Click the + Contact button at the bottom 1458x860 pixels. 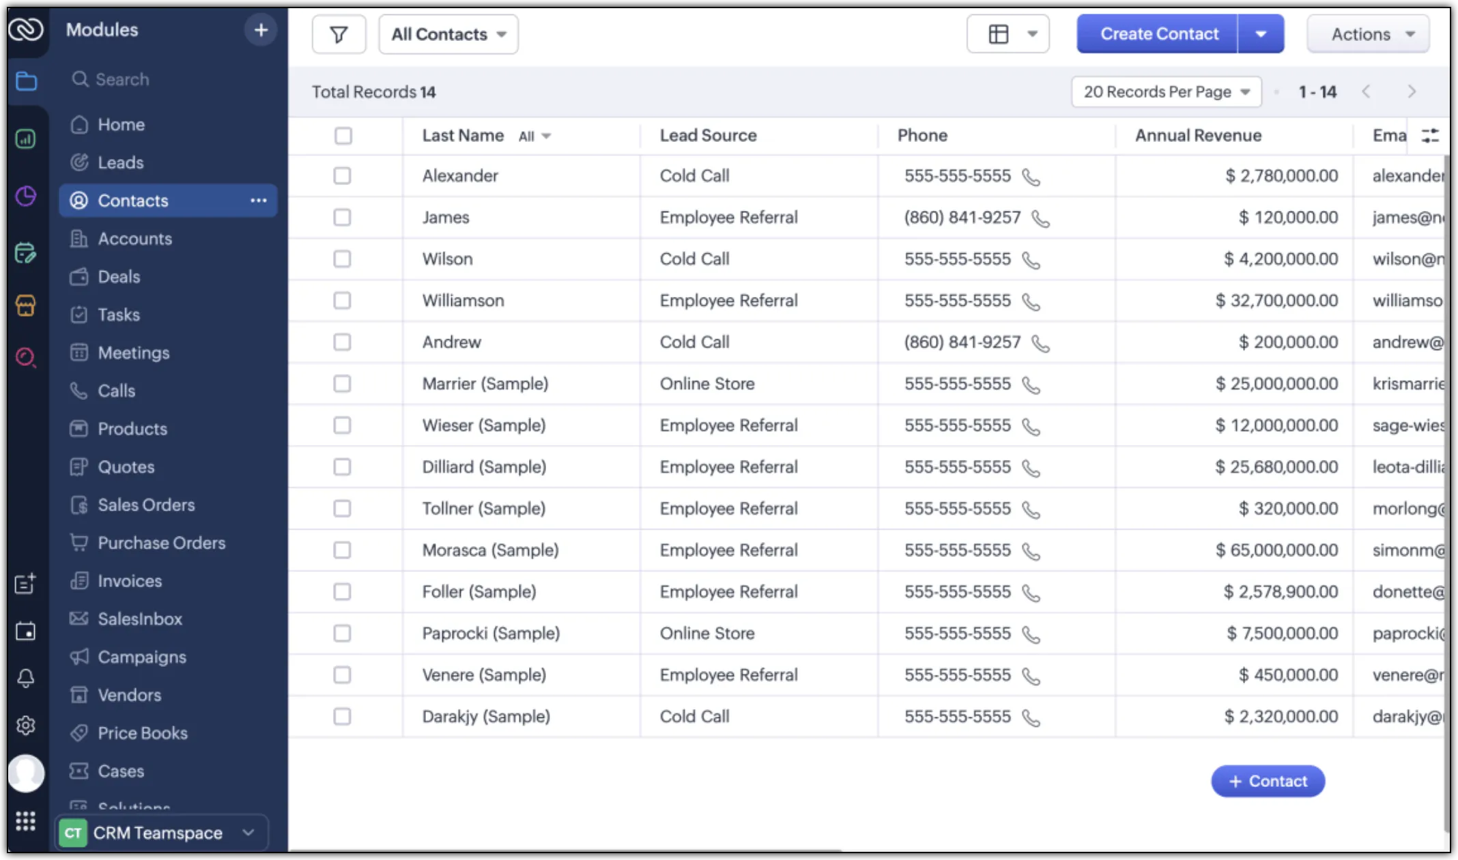(x=1267, y=781)
